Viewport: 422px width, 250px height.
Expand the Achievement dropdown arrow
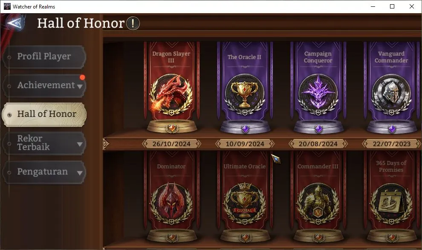80,86
